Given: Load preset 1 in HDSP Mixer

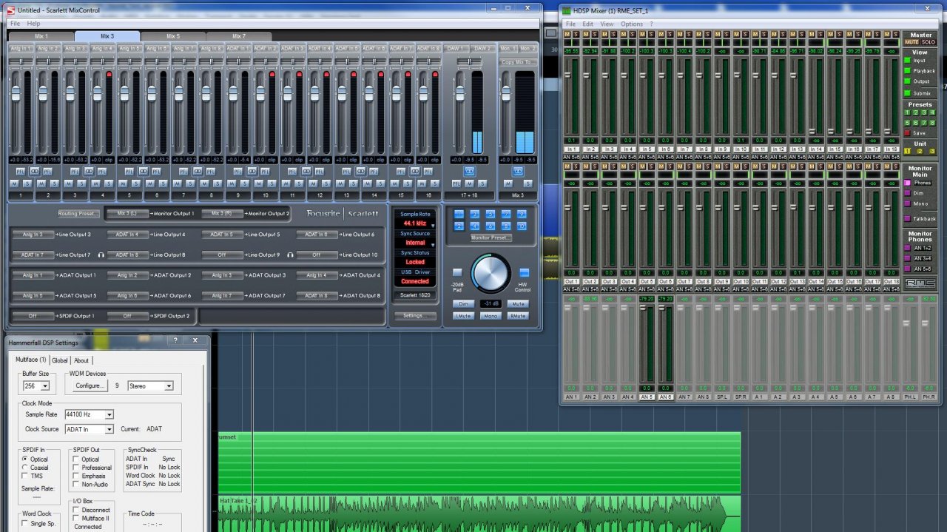Looking at the screenshot, I should point(906,112).
